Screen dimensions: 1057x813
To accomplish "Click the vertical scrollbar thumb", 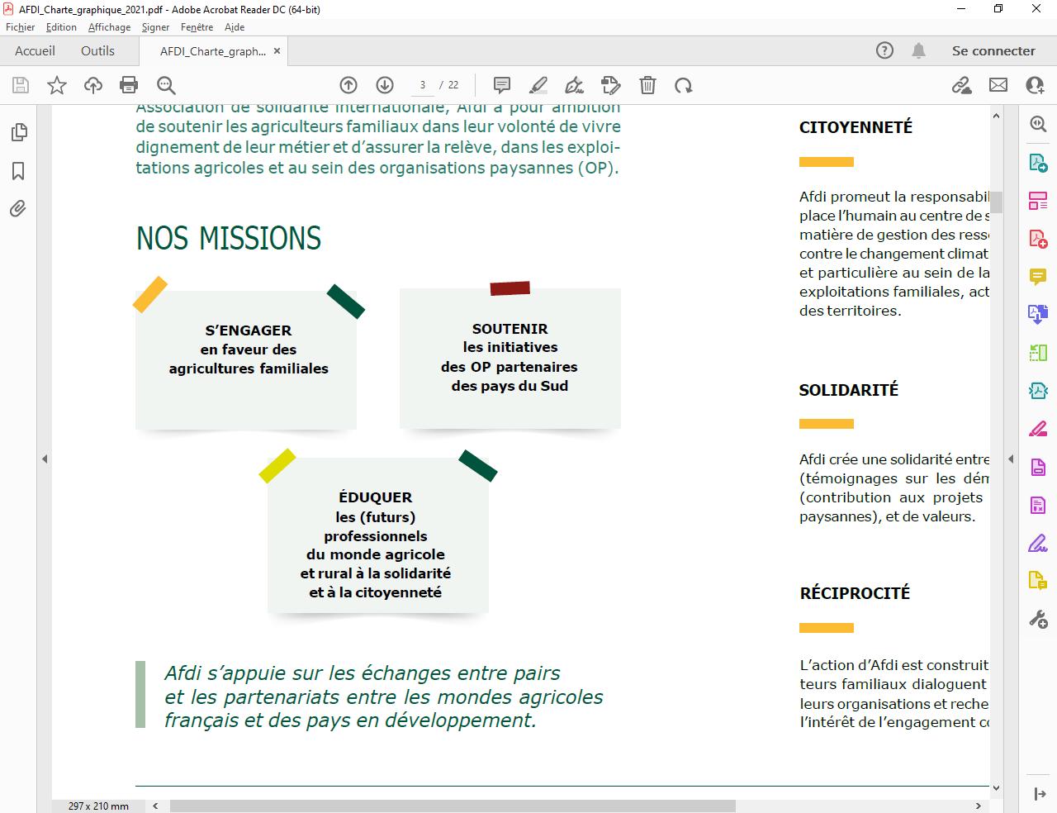I will (x=996, y=202).
